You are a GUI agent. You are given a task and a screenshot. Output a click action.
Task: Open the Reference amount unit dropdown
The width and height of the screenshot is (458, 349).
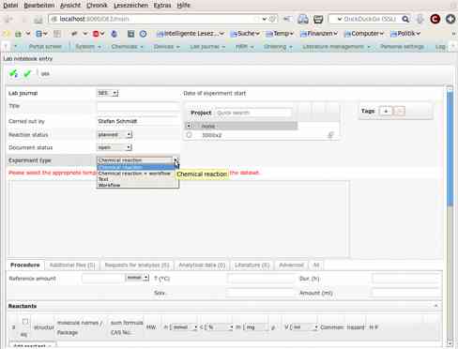click(137, 278)
